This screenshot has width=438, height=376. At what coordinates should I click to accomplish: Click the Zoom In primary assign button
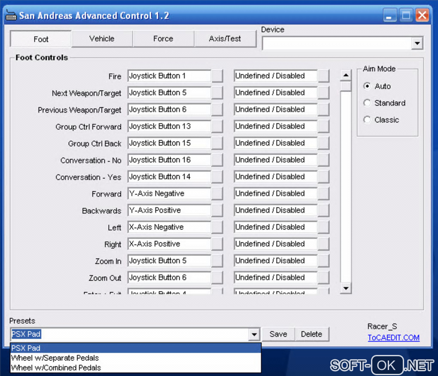coord(217,260)
